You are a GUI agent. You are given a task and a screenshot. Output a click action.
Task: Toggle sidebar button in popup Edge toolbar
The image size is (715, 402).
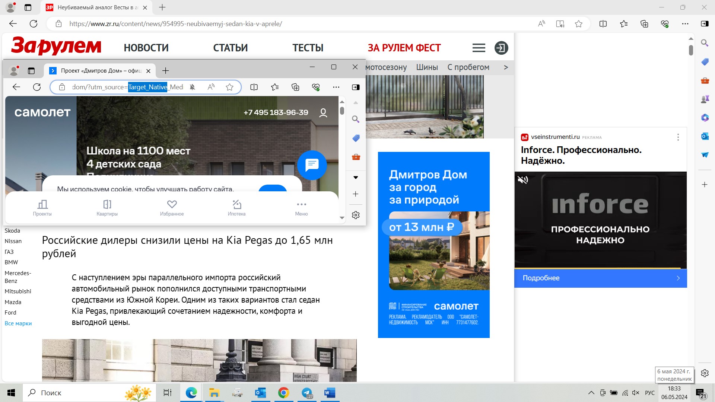pyautogui.click(x=356, y=87)
